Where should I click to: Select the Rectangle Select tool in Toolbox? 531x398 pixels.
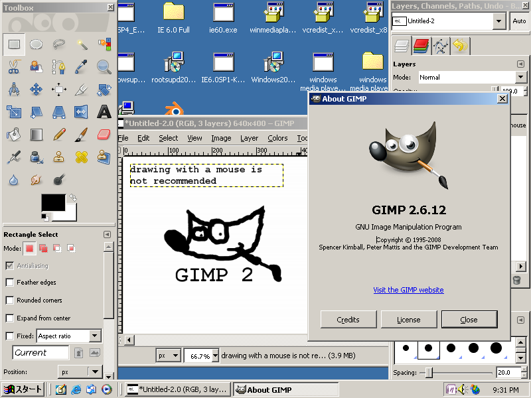click(x=14, y=44)
